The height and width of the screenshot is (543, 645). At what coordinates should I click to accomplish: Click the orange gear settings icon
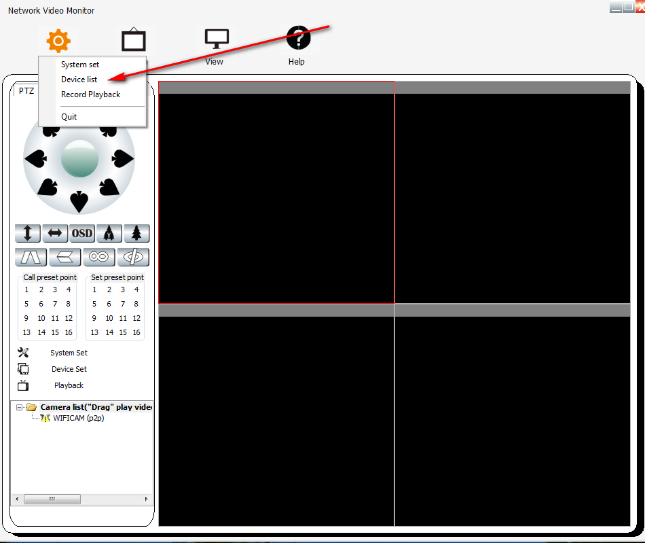coord(58,41)
